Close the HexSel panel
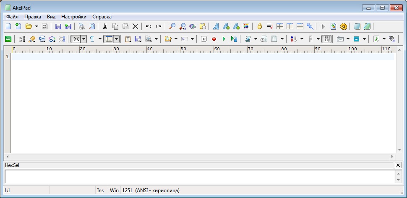Viewport: 407px width, 198px height. [398, 165]
